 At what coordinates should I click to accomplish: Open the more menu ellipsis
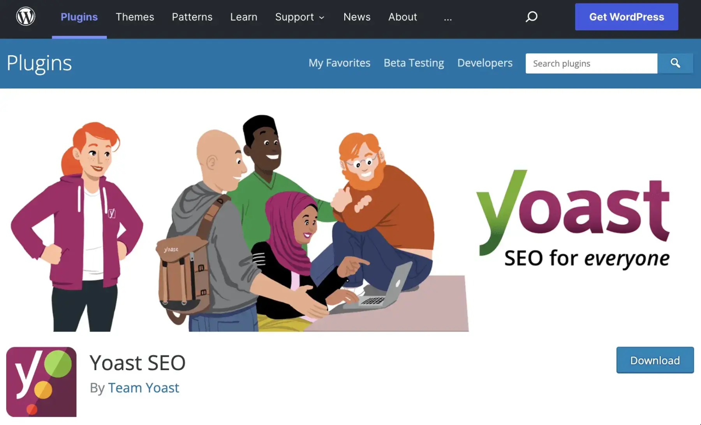click(448, 17)
